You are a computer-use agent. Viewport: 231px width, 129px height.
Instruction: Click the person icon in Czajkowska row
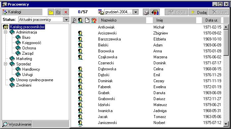point(81,57)
